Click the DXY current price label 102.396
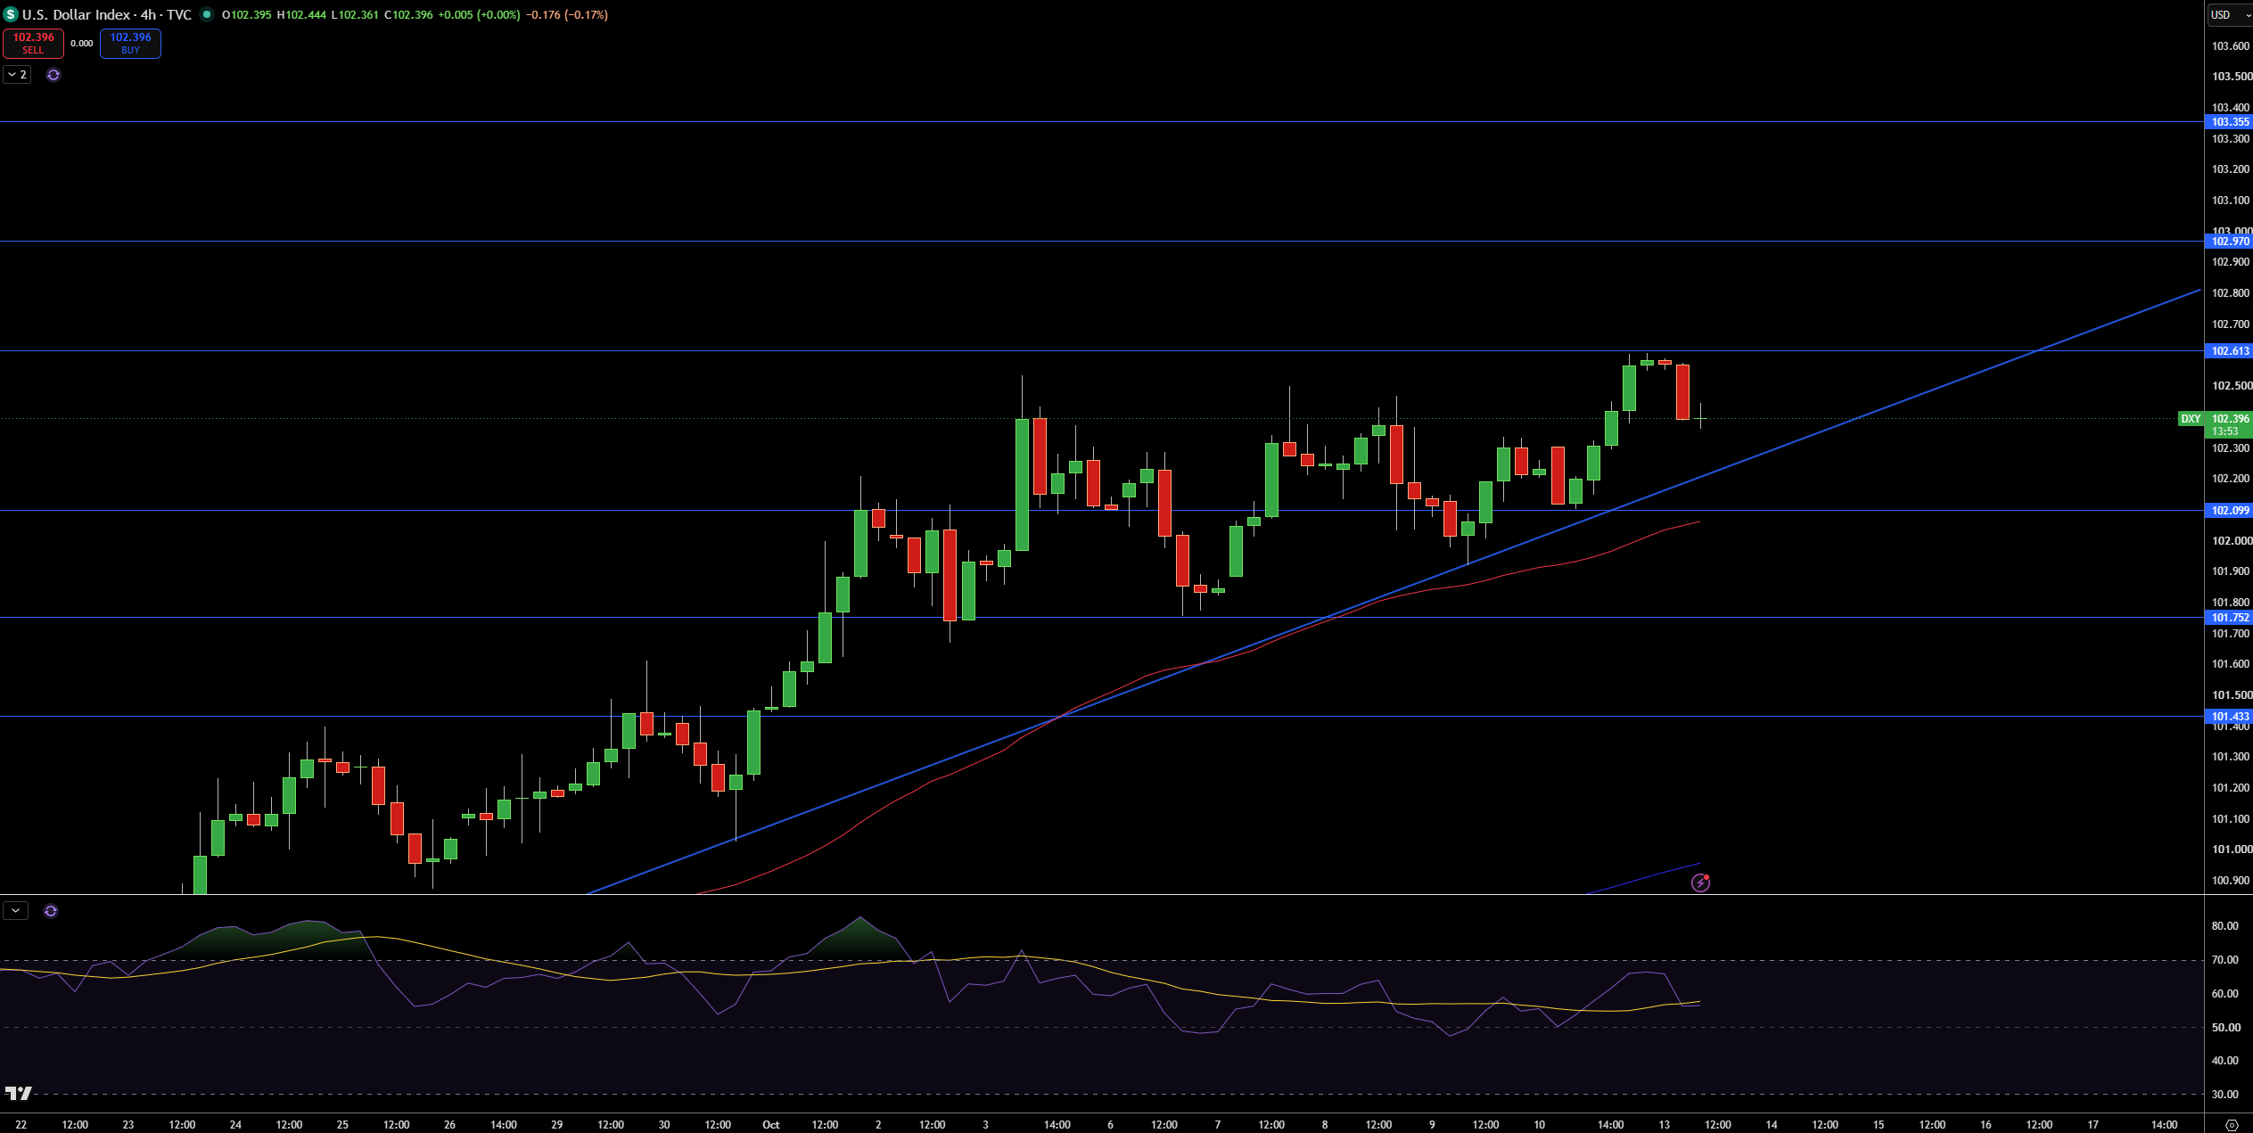2253x1133 pixels. tap(2216, 419)
